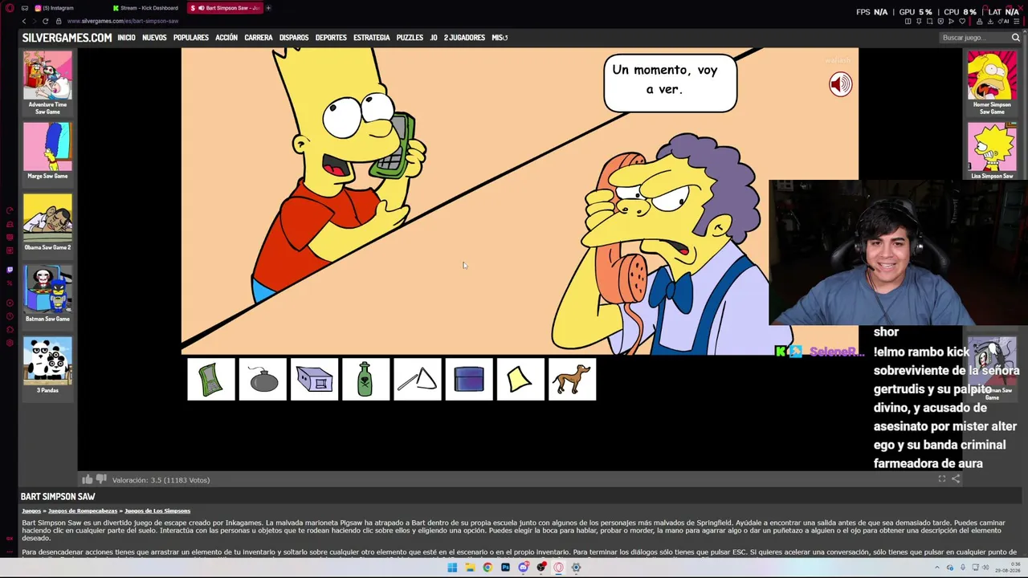Open the 2 JUGADORES category menu

click(x=464, y=38)
